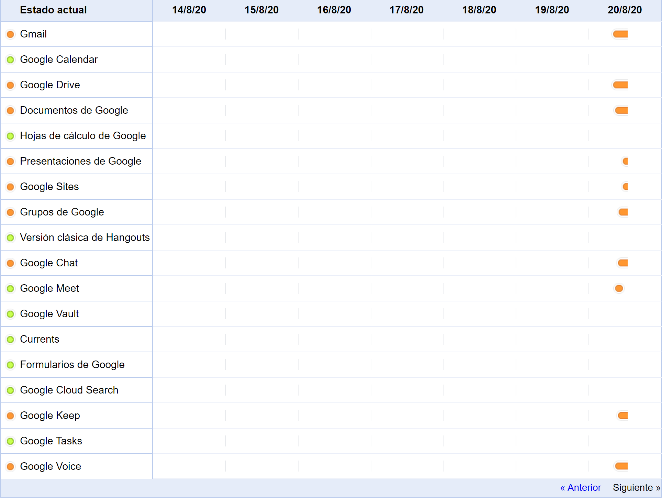Click the green dot beside Google Cloud Search
This screenshot has width=662, height=498.
click(x=11, y=390)
